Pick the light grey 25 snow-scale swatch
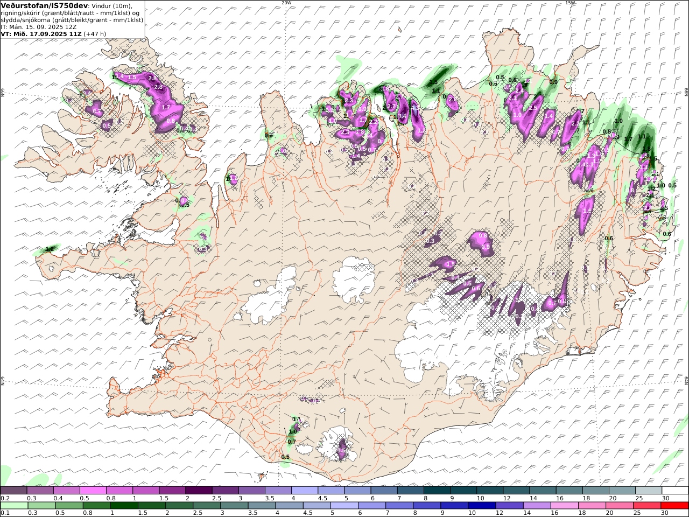Viewport: 689px width, 517px height. (x=648, y=491)
